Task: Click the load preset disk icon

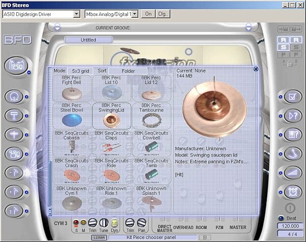Action: (x=284, y=30)
